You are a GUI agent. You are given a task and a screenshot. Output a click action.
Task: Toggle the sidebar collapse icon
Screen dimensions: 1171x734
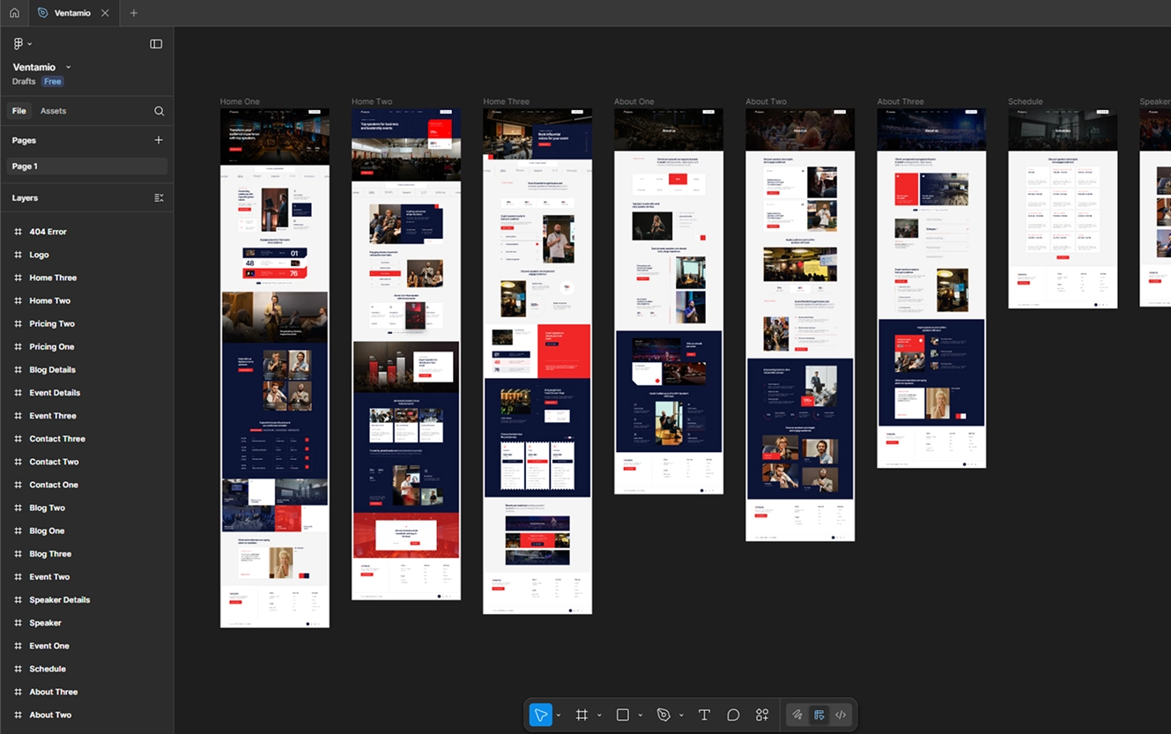tap(156, 44)
